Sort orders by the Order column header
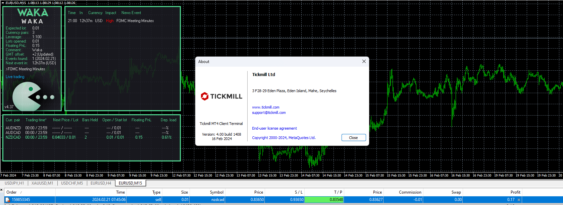 tap(12, 192)
